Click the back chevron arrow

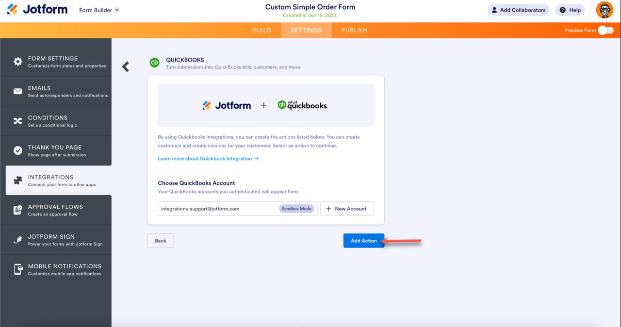126,66
